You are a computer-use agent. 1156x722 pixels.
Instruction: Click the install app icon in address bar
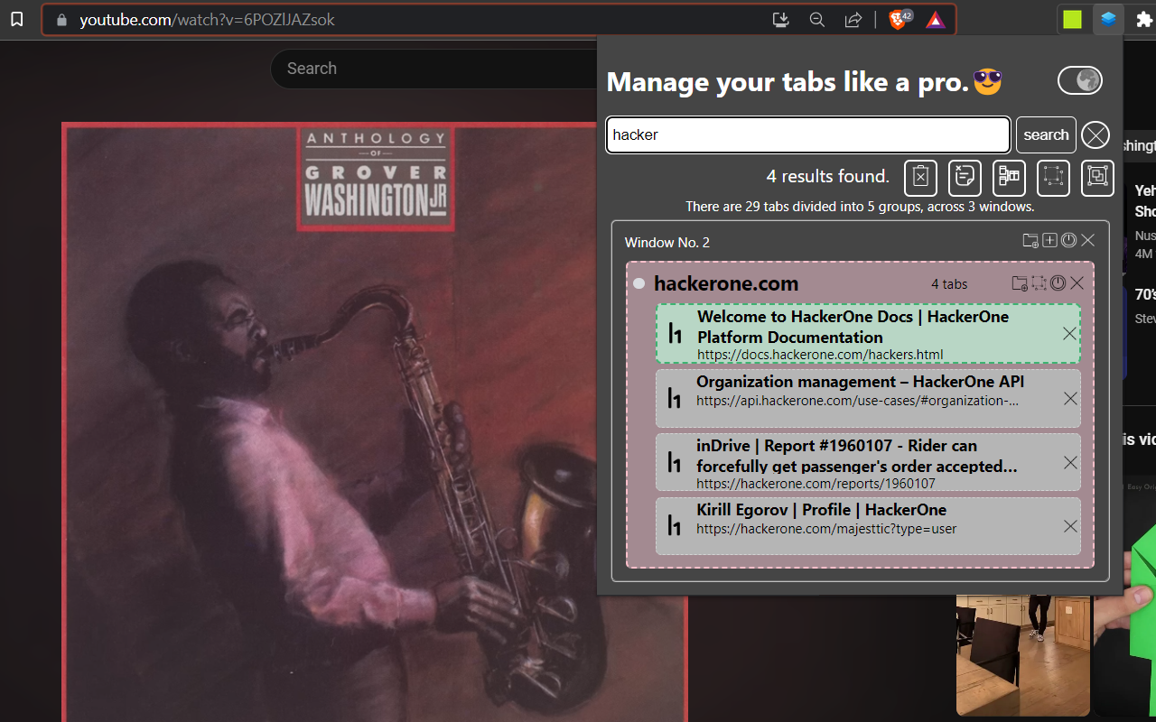[x=781, y=19]
